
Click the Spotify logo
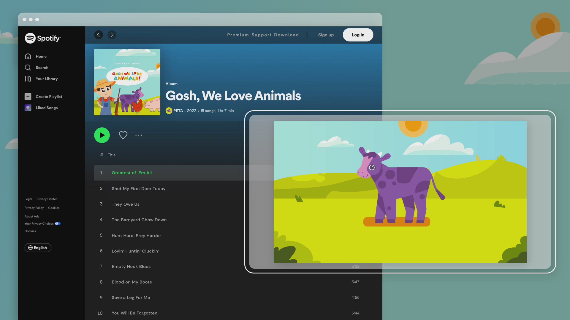(42, 38)
